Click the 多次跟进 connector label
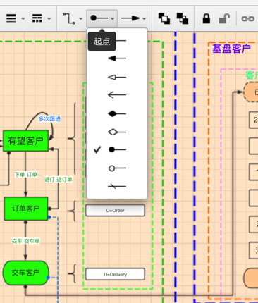This screenshot has height=303, width=258. pyautogui.click(x=49, y=119)
